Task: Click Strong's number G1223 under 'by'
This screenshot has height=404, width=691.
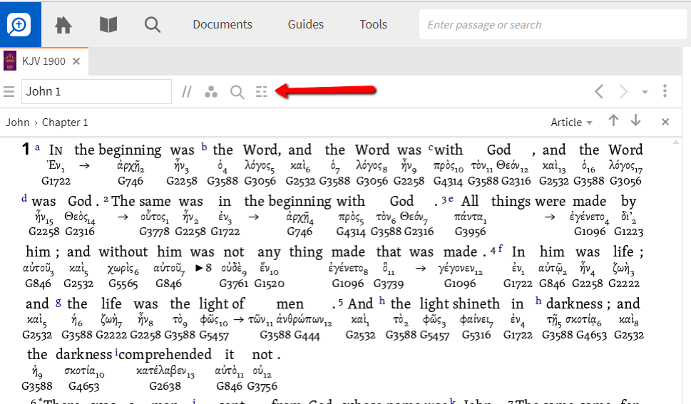Action: (629, 232)
